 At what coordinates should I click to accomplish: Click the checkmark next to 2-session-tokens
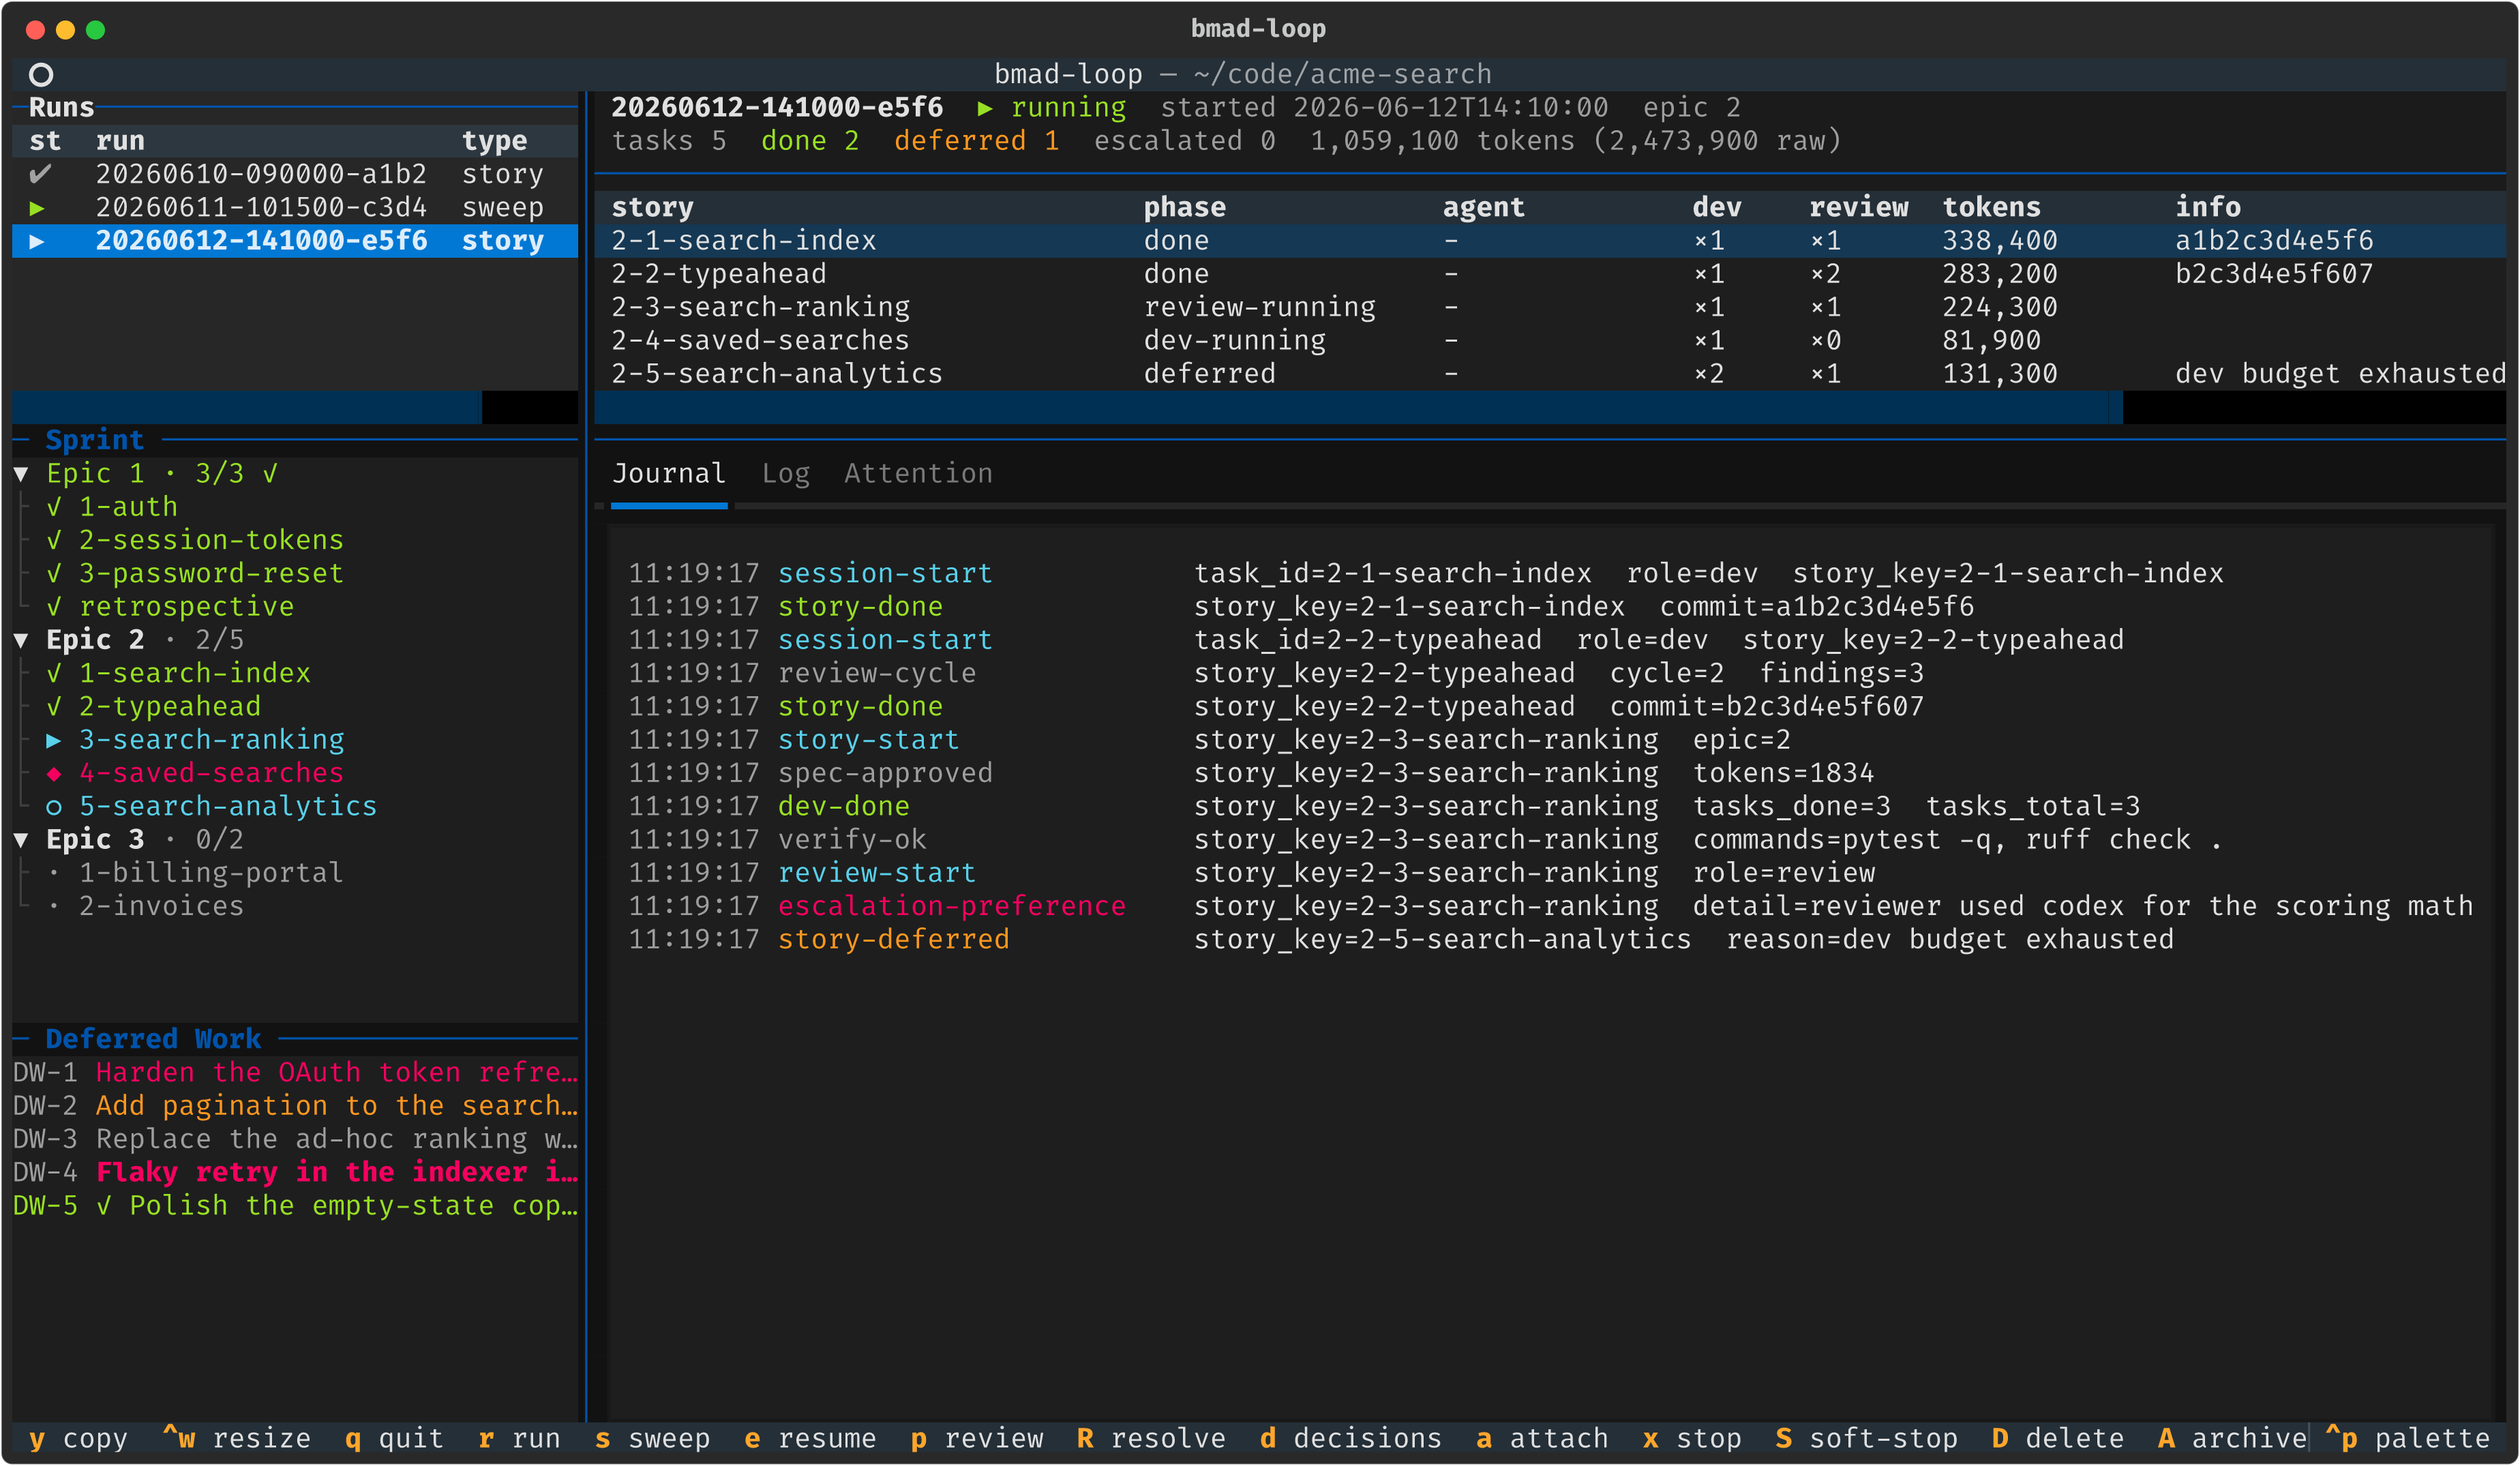[x=54, y=540]
